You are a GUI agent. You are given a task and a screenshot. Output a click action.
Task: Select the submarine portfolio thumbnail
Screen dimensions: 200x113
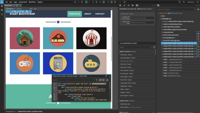point(92,63)
